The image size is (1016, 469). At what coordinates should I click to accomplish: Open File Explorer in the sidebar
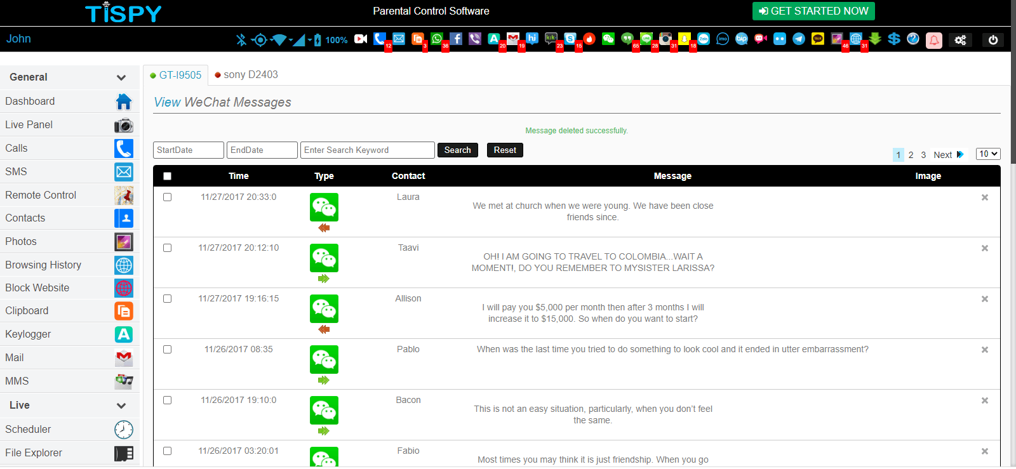[x=69, y=453]
